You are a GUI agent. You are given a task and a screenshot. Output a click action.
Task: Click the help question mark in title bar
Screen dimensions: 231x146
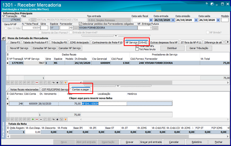[207, 4]
